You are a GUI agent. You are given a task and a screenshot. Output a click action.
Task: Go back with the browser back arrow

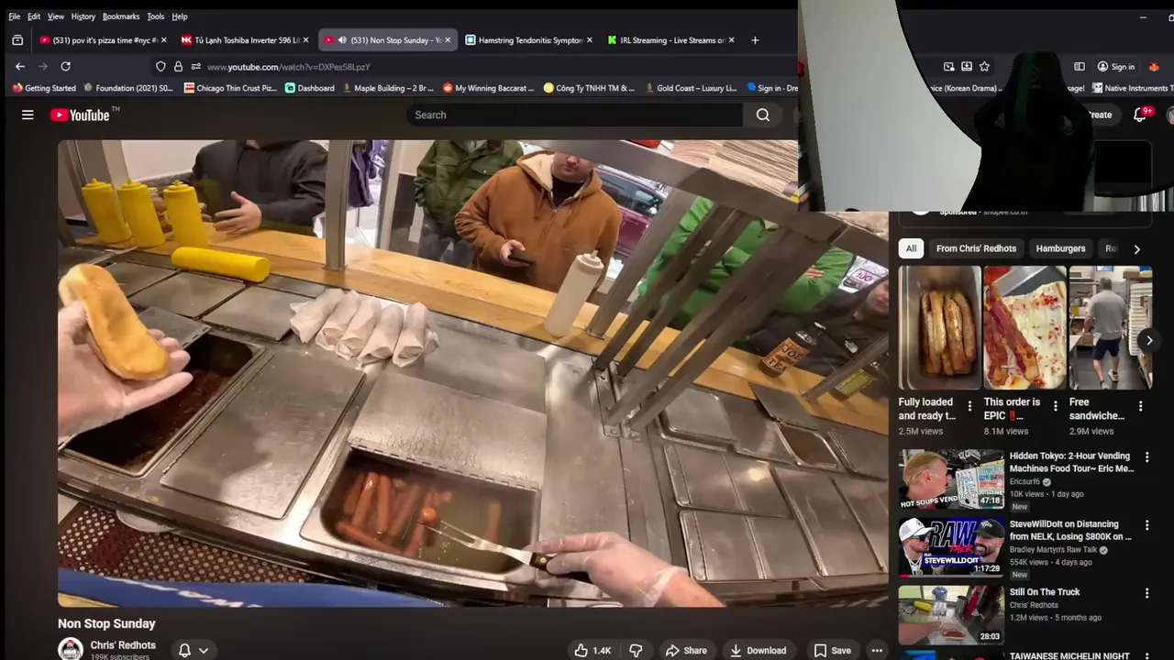(x=20, y=66)
